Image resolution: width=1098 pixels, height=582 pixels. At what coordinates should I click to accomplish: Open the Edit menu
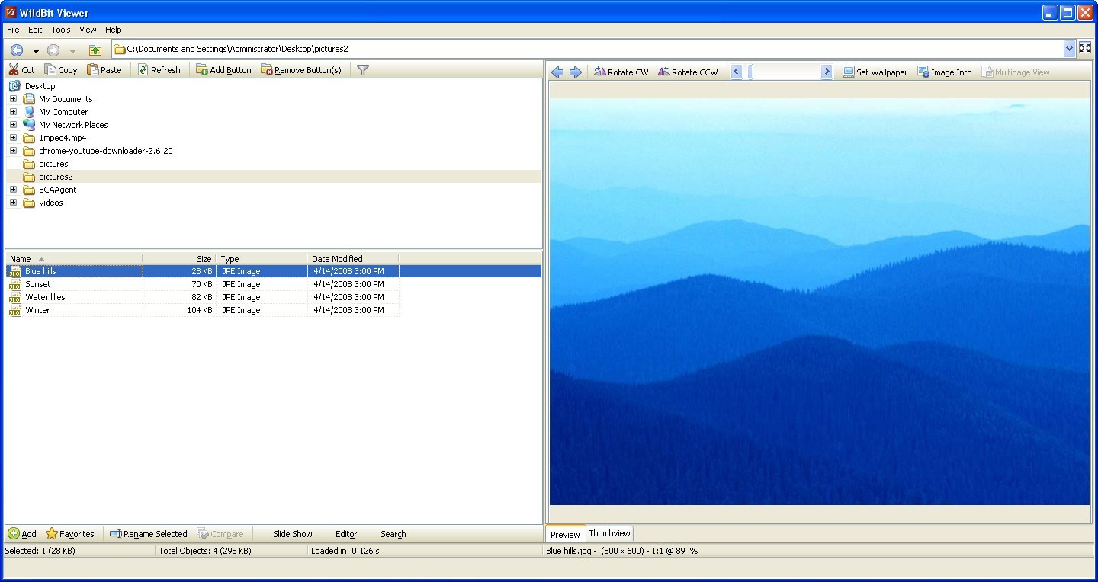pos(35,30)
